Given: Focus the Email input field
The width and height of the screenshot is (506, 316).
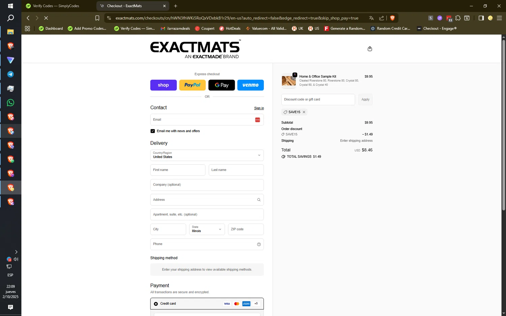Looking at the screenshot, I should click(207, 120).
